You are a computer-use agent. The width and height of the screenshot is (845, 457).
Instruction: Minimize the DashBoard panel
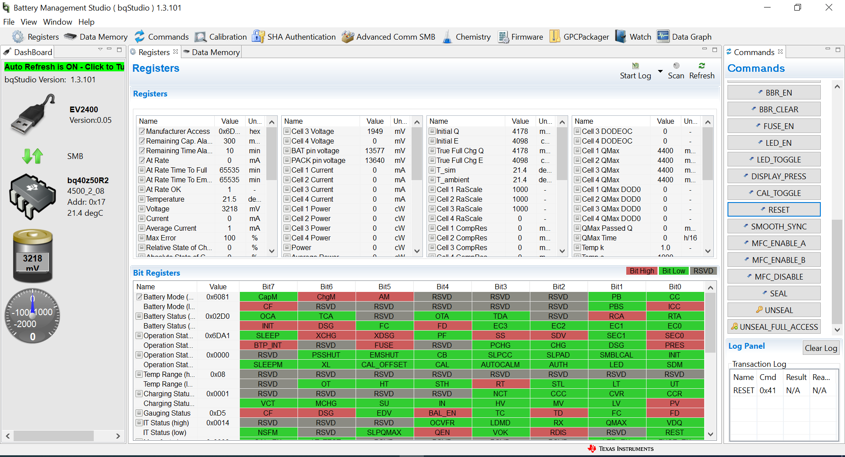110,49
